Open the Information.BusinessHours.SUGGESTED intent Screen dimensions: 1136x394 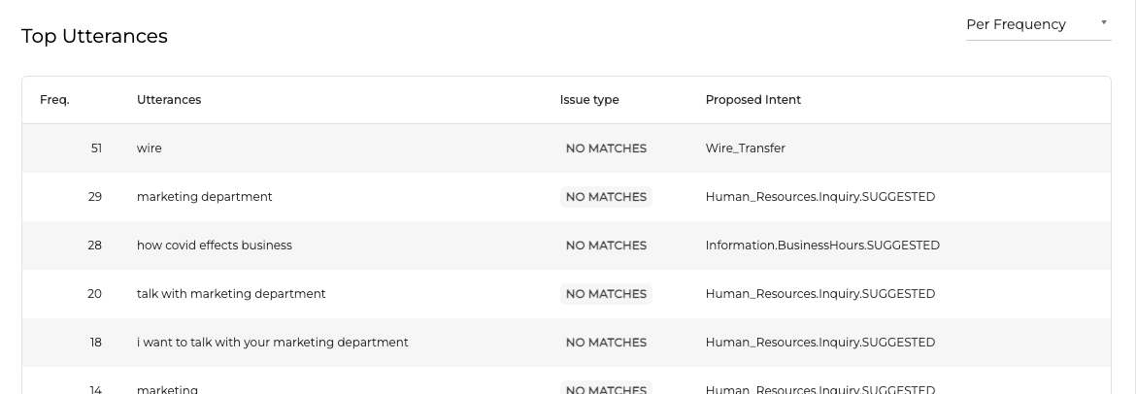[822, 246]
